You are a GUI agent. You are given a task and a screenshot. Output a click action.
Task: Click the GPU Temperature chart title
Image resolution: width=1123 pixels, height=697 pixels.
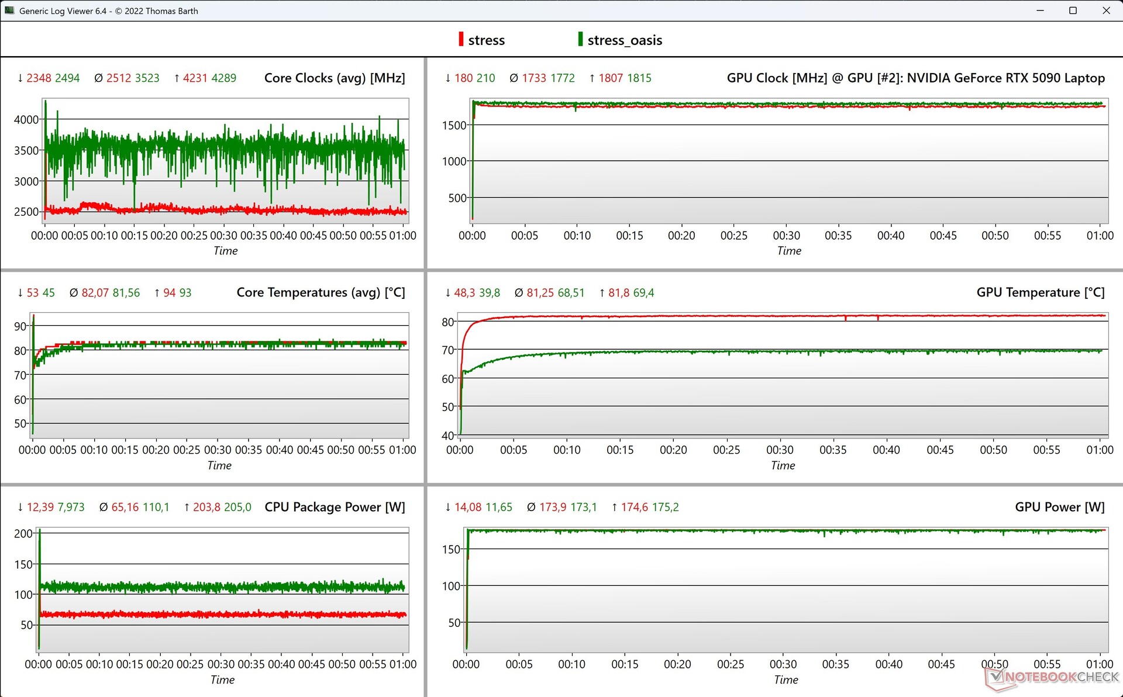[1040, 292]
